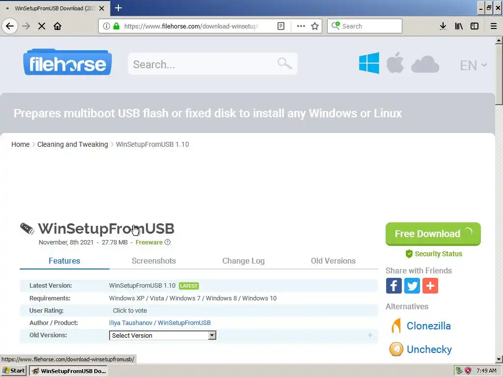The width and height of the screenshot is (503, 377).
Task: Open the Firefox library menu
Action: click(459, 26)
